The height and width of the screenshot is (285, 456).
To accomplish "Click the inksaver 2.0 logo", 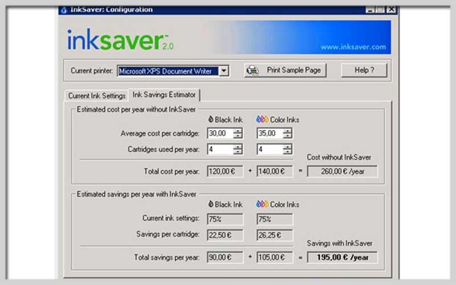I will 120,40.
